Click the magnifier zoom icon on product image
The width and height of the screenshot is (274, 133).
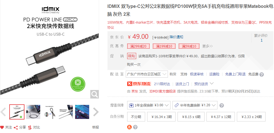(95, 94)
